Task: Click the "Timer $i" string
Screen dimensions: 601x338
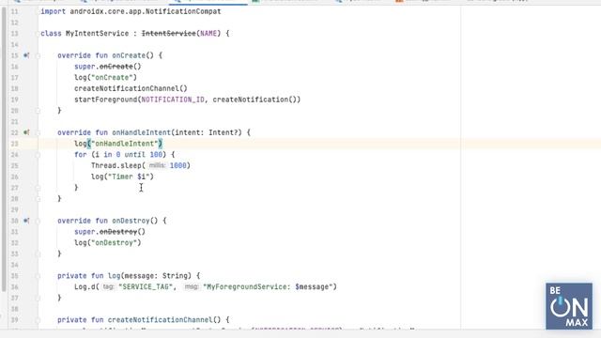Action: coord(129,177)
